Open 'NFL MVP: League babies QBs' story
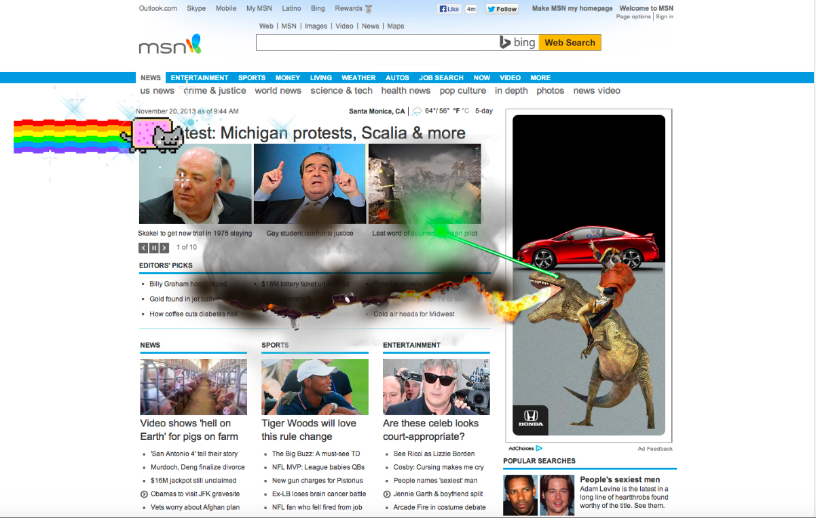The width and height of the screenshot is (816, 518). click(x=318, y=467)
